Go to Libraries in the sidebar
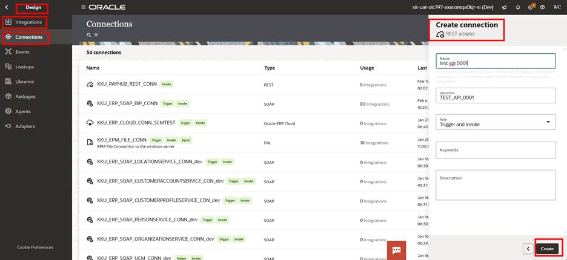567x260 pixels. (x=25, y=82)
